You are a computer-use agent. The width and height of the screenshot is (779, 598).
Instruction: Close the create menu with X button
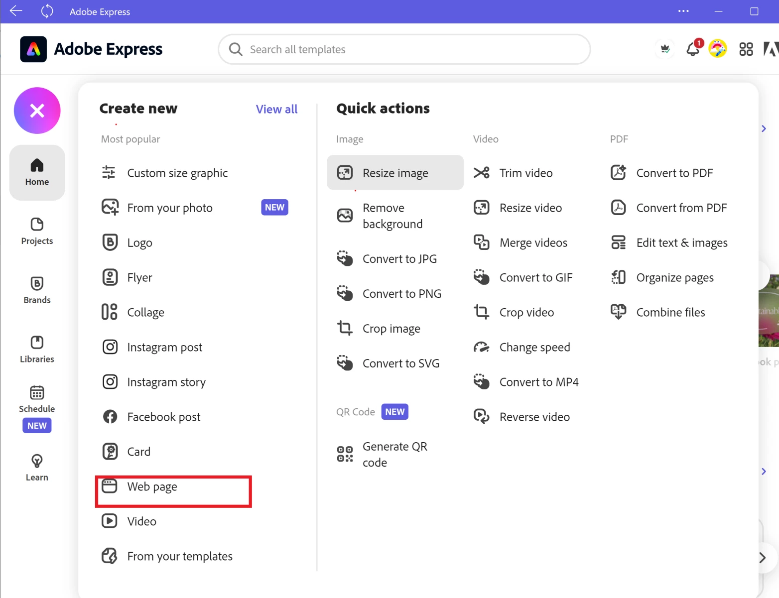[x=37, y=111]
